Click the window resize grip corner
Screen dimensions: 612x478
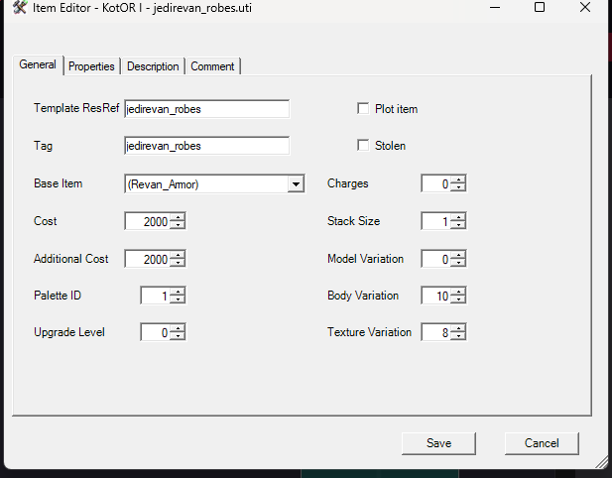(x=601, y=462)
